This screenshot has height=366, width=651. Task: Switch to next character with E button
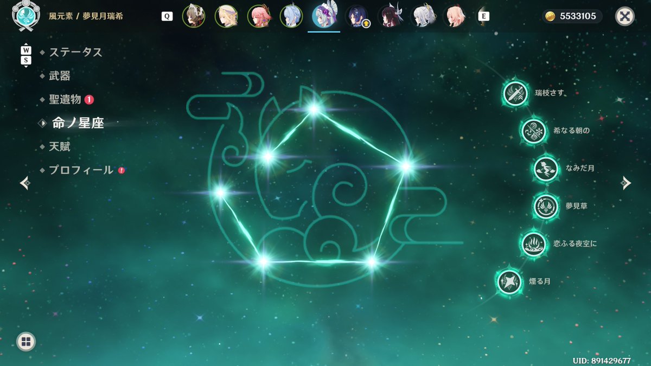tap(483, 16)
